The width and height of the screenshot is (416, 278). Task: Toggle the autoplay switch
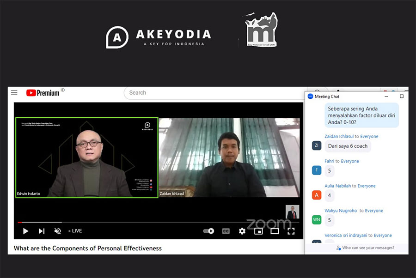[x=209, y=231]
